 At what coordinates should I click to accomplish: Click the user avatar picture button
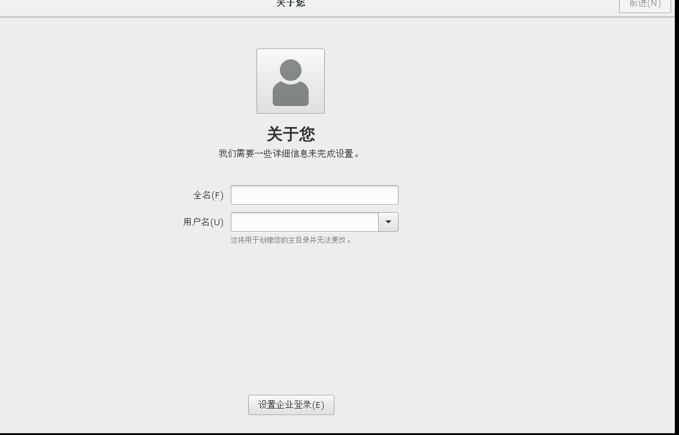(291, 81)
